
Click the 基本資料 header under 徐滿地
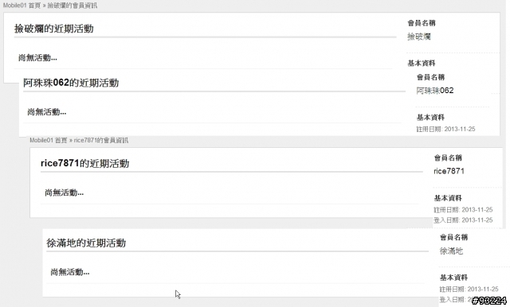pos(453,278)
